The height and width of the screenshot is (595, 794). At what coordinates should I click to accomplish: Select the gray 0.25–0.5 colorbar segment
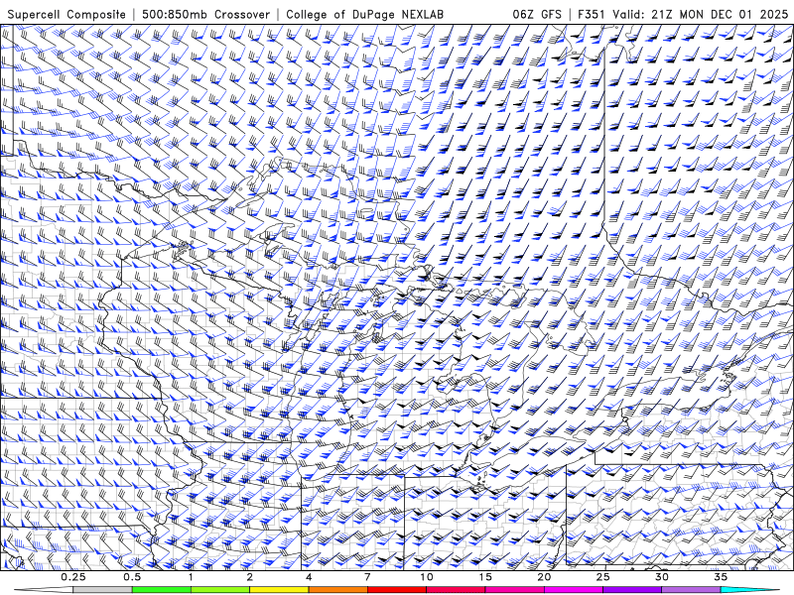[103, 590]
